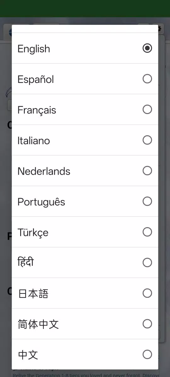Viewport: 170px width, 377px height.
Task: Enable the Português radio button
Action: click(147, 201)
